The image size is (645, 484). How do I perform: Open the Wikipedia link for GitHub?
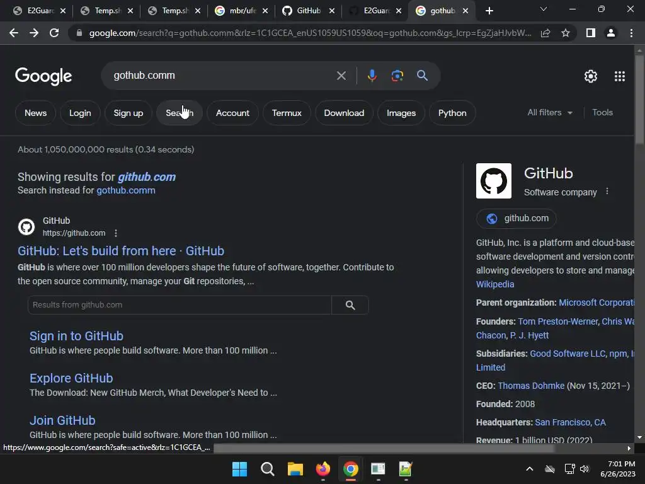pos(495,284)
